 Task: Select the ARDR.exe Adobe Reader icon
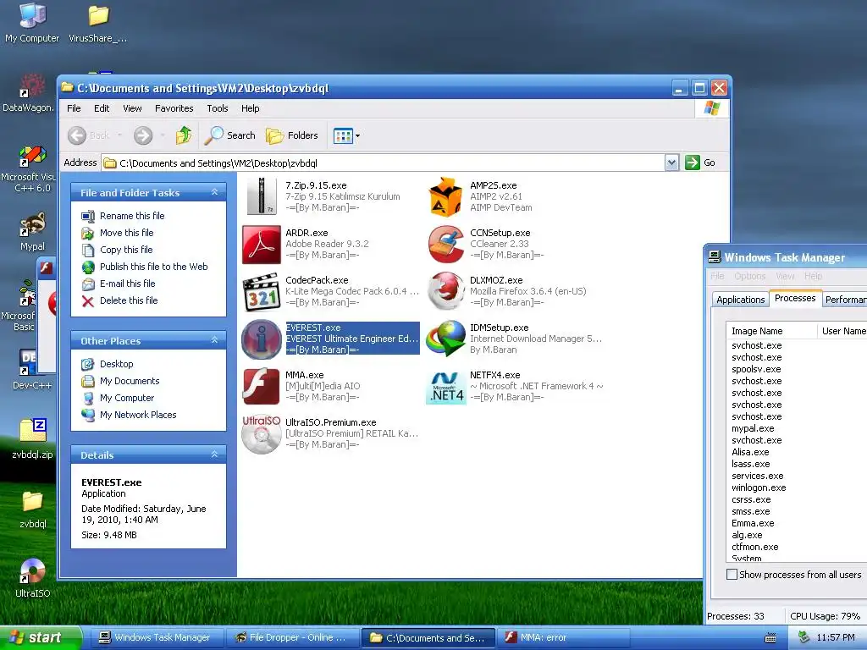[262, 245]
